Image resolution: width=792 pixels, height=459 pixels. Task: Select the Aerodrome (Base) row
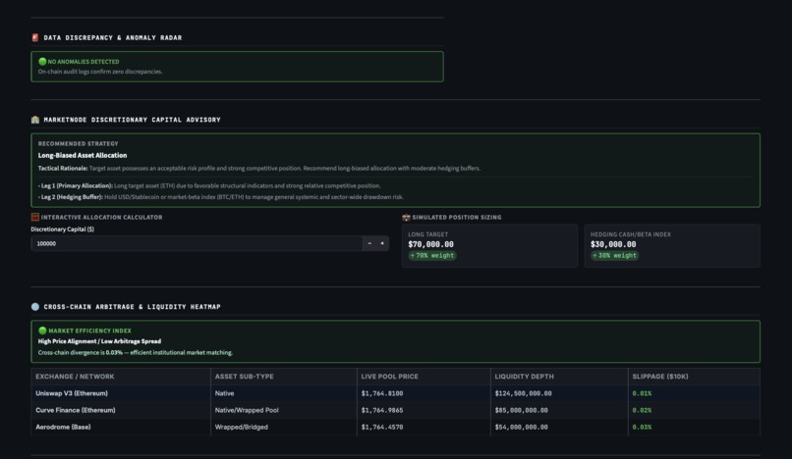coord(395,427)
